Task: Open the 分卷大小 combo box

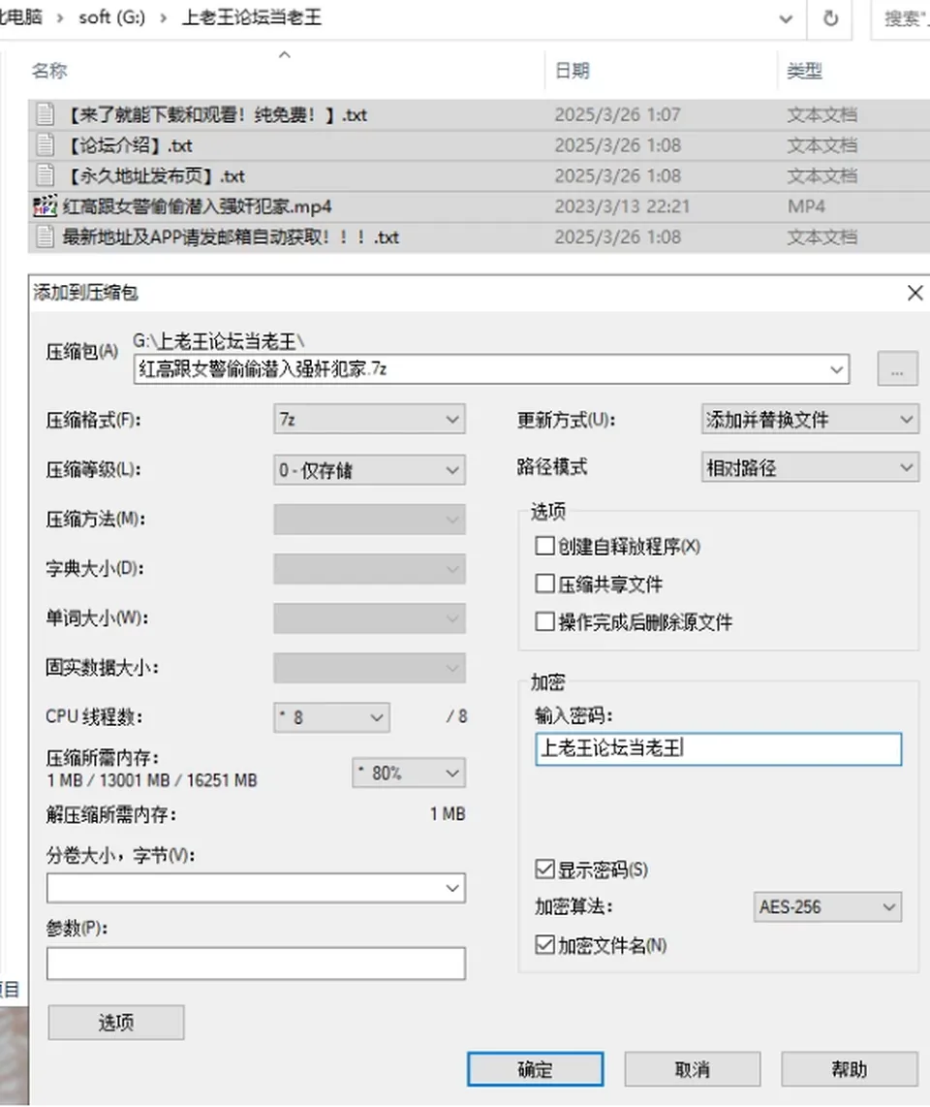Action: [256, 888]
